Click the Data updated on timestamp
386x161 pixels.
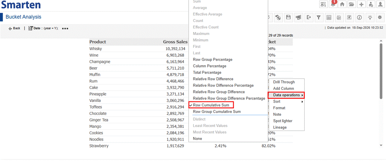pyautogui.click(x=355, y=28)
